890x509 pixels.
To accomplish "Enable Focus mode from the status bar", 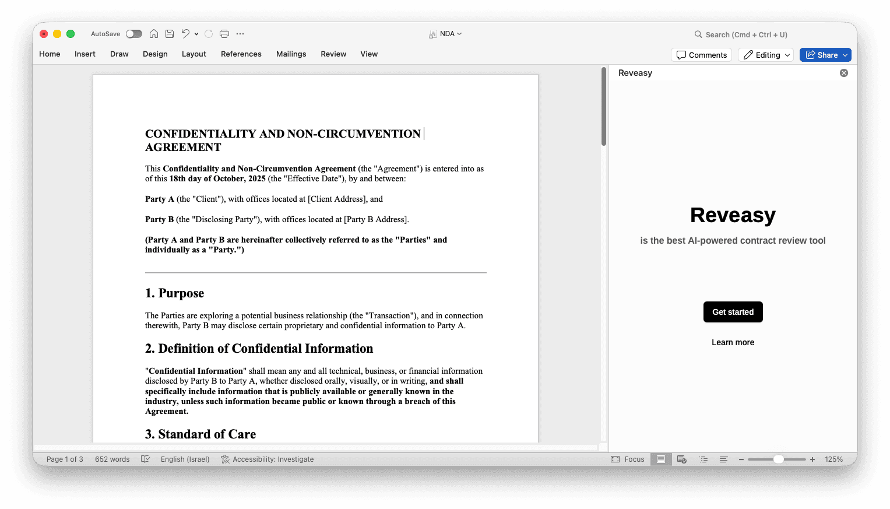I will point(628,459).
